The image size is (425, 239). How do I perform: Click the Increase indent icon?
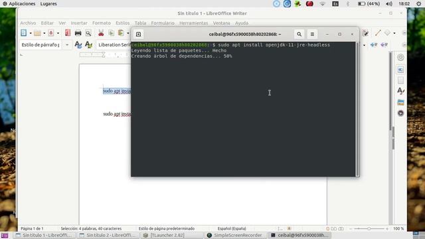374,44
